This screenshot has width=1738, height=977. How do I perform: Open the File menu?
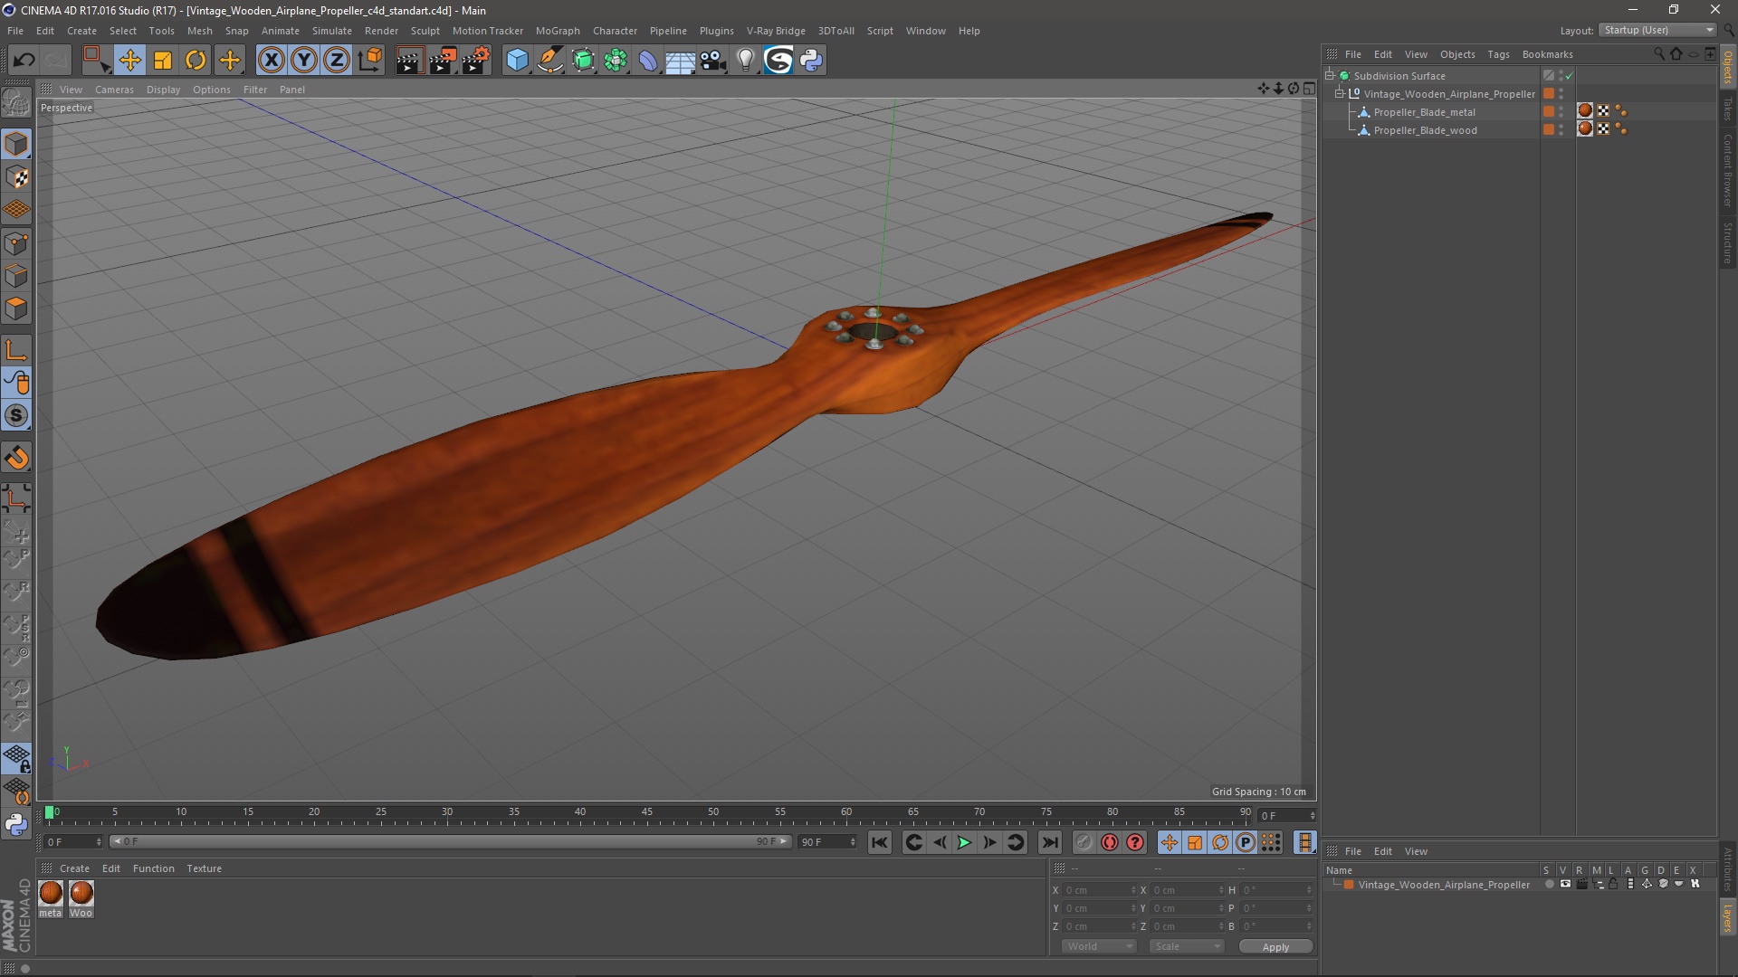(x=15, y=31)
